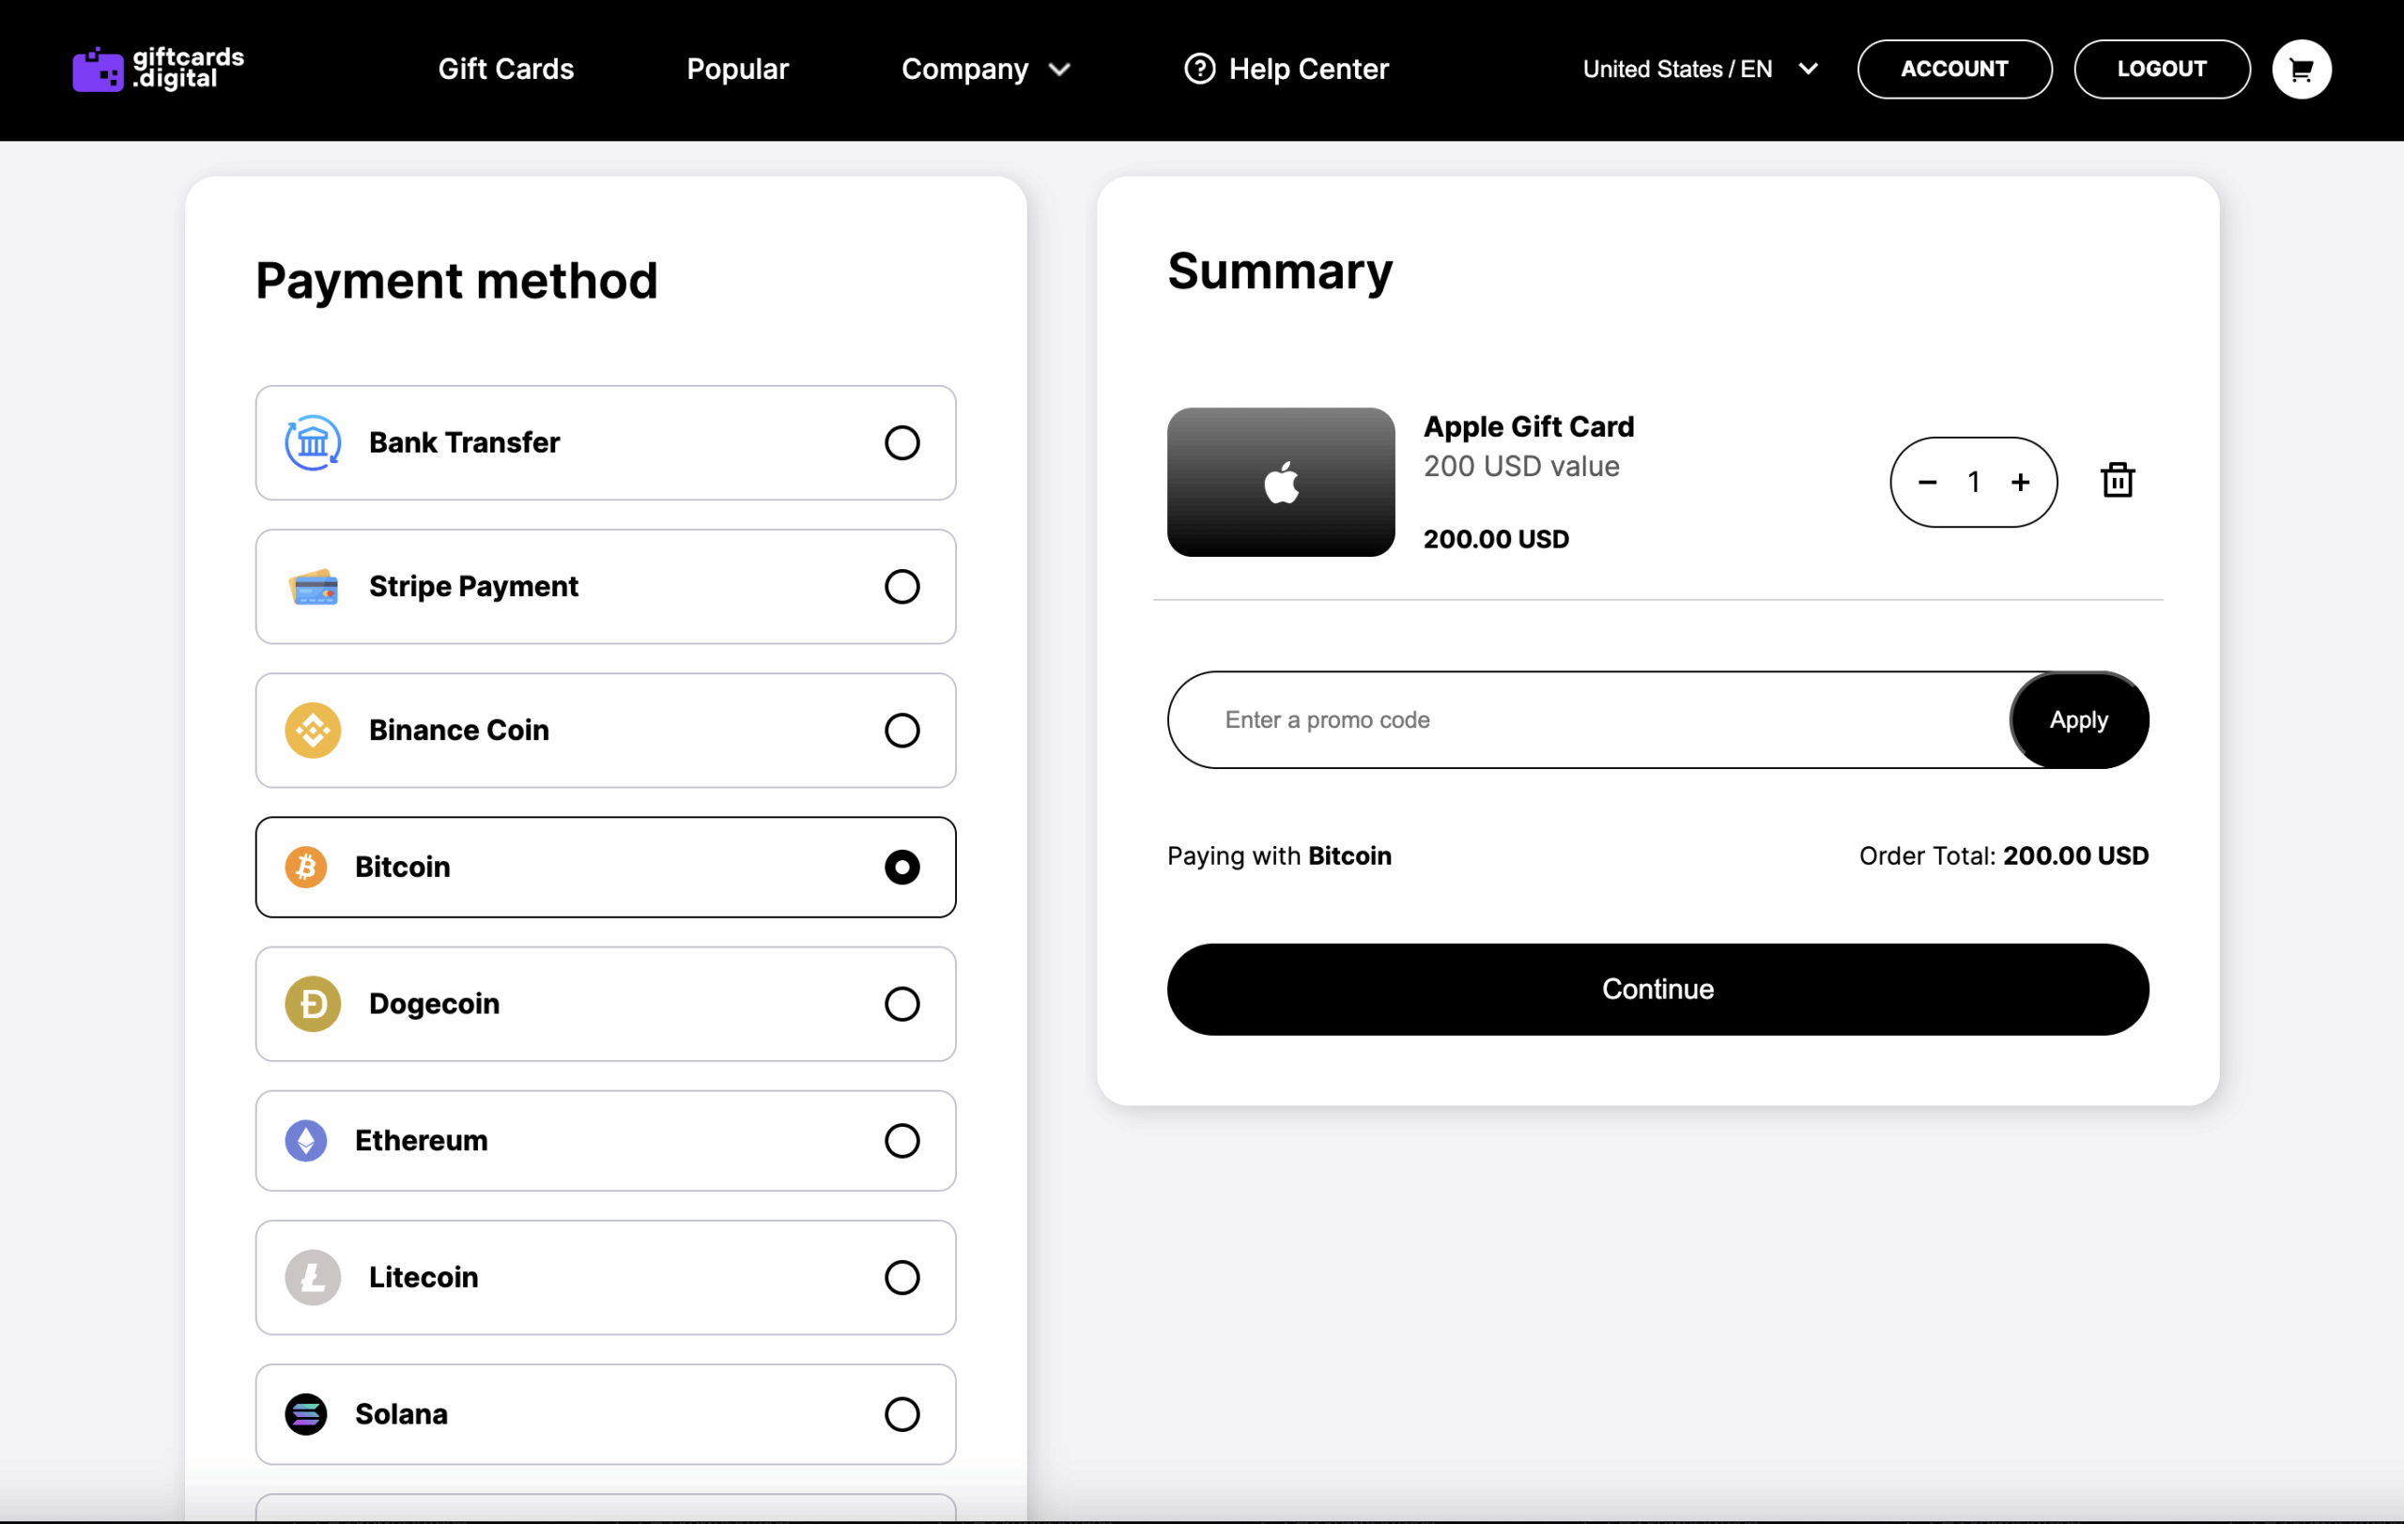The height and width of the screenshot is (1524, 2404).
Task: Click the Solana logo icon
Action: coord(305,1413)
